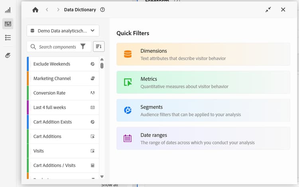Screen dimensions: 299x187
Task: Open Demo Data report suite dropdown
Action: click(63, 30)
